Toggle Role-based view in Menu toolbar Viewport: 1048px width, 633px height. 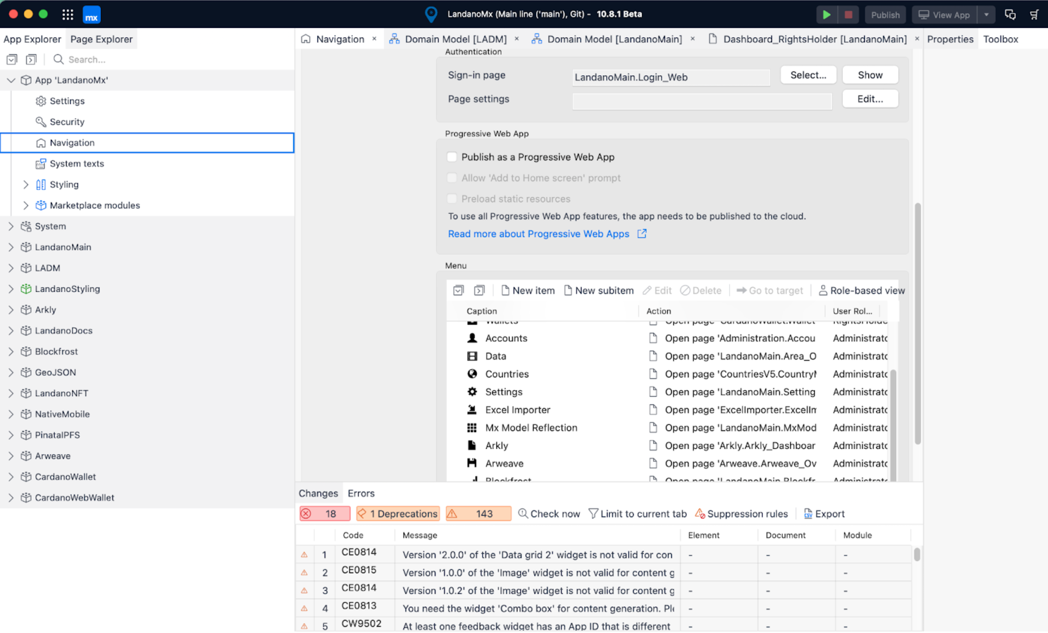(861, 290)
